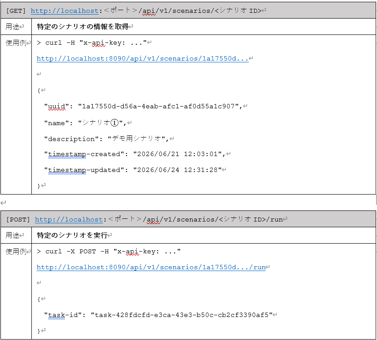Click the description value "デモ用シナリオ"
The width and height of the screenshot is (377, 340).
coord(136,138)
